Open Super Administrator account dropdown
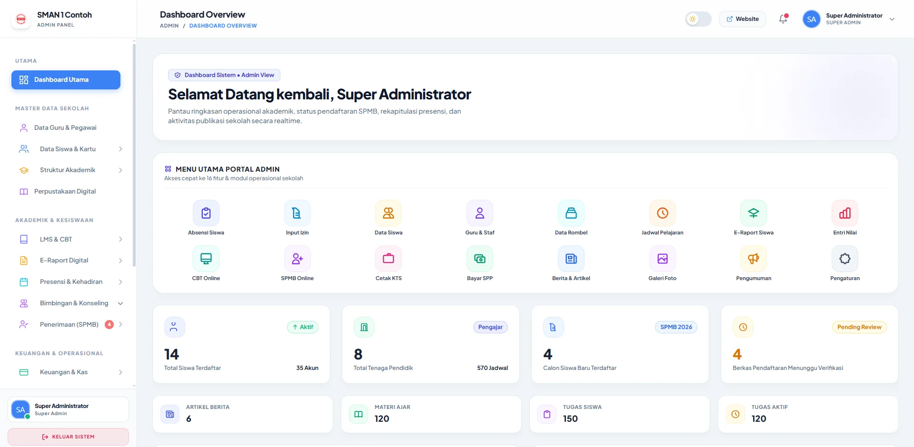Image resolution: width=914 pixels, height=447 pixels. point(849,19)
